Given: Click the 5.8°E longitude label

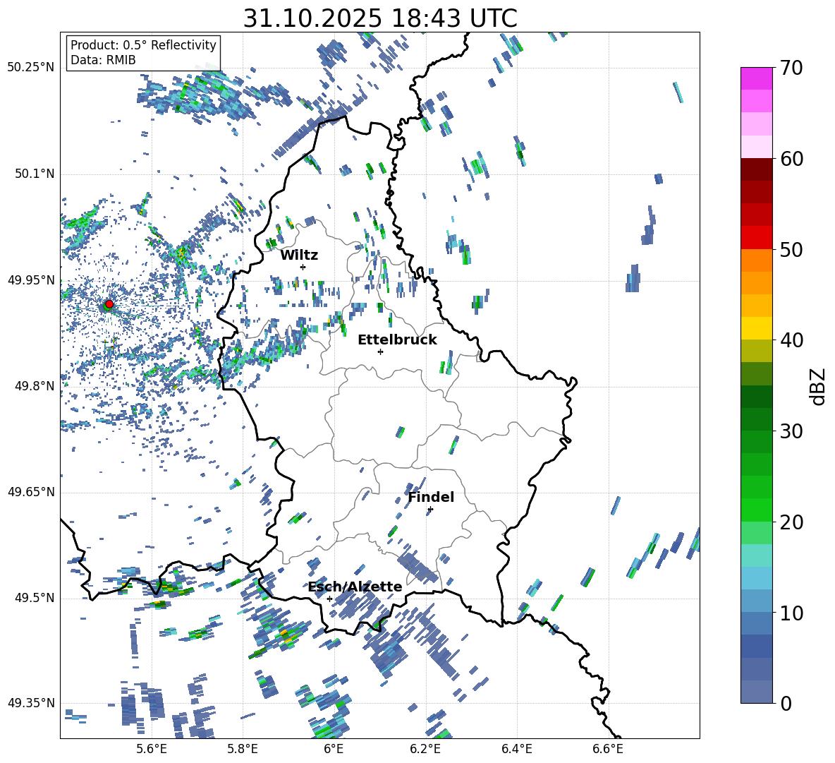Looking at the screenshot, I should [243, 749].
